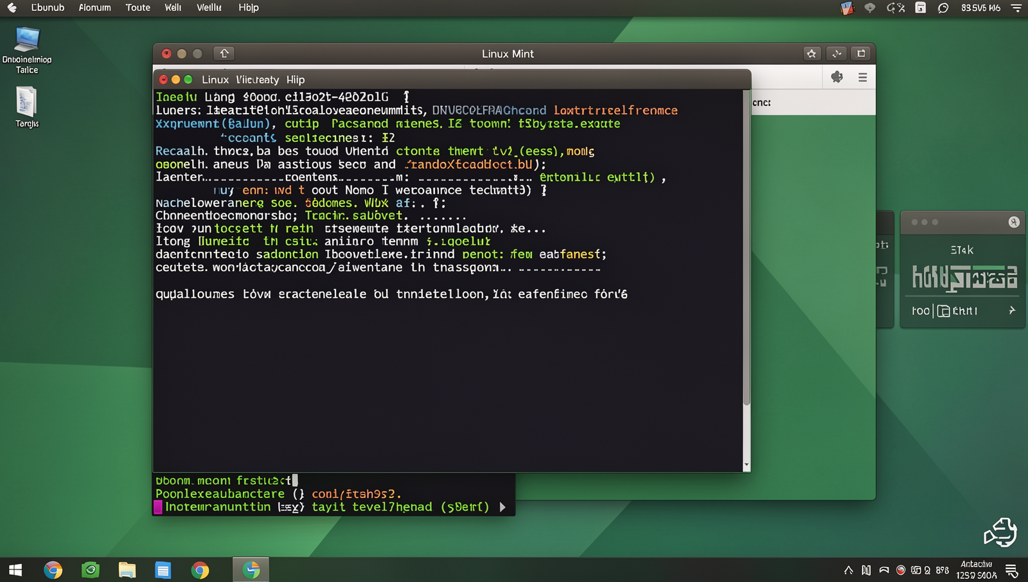This screenshot has height=582, width=1028.
Task: Click the active highlighted taskbar app icon
Action: pyautogui.click(x=251, y=570)
